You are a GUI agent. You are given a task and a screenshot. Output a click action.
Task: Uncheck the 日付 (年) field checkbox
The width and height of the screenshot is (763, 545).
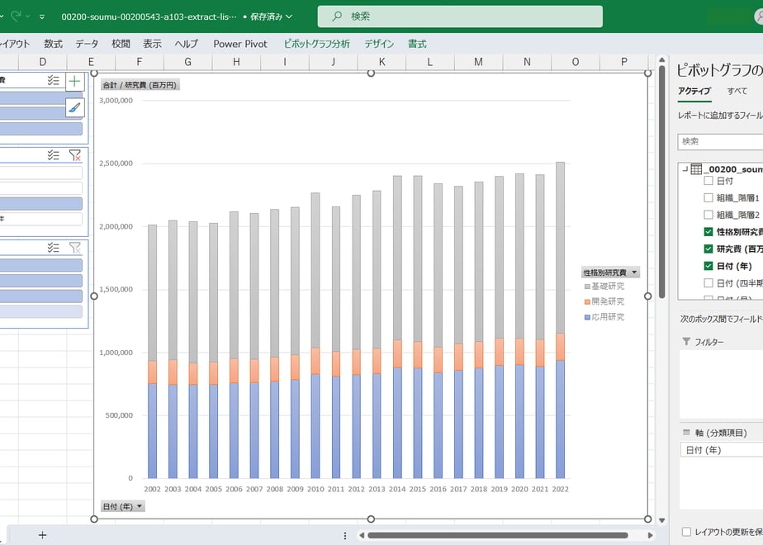tap(708, 266)
